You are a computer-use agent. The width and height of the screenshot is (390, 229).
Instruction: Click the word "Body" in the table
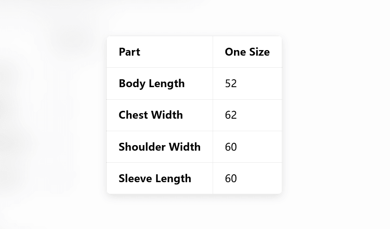click(130, 83)
